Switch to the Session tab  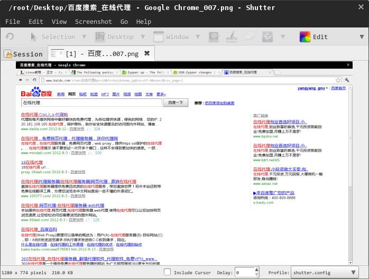coord(23,54)
